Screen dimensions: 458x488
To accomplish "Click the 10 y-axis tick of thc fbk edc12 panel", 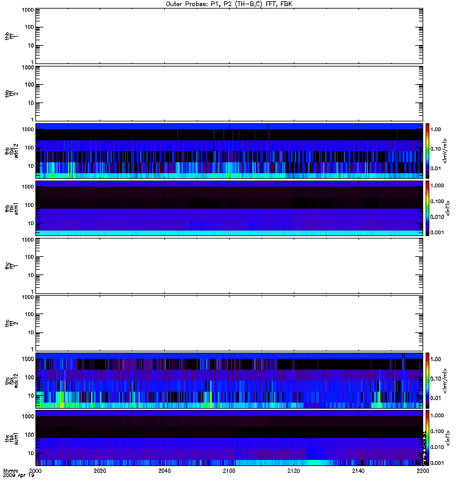I will (31, 395).
